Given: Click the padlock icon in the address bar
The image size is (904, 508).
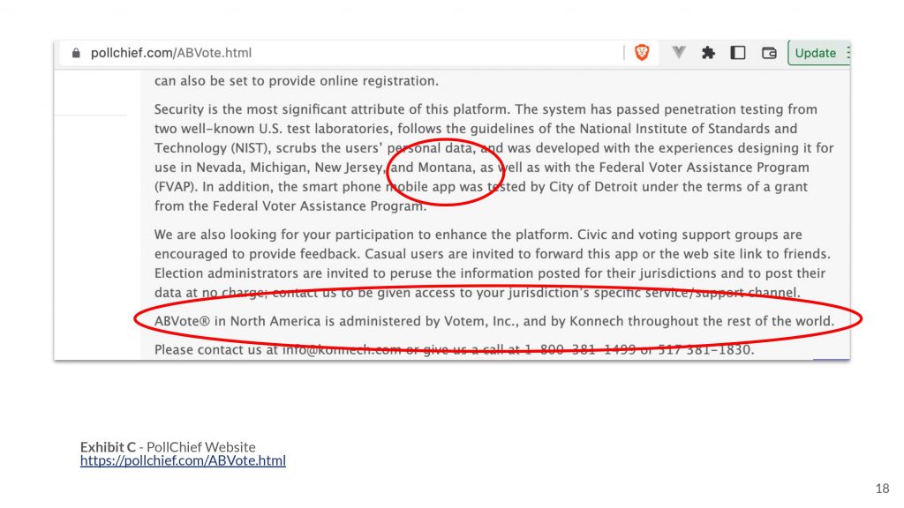Looking at the screenshot, I should [x=76, y=53].
